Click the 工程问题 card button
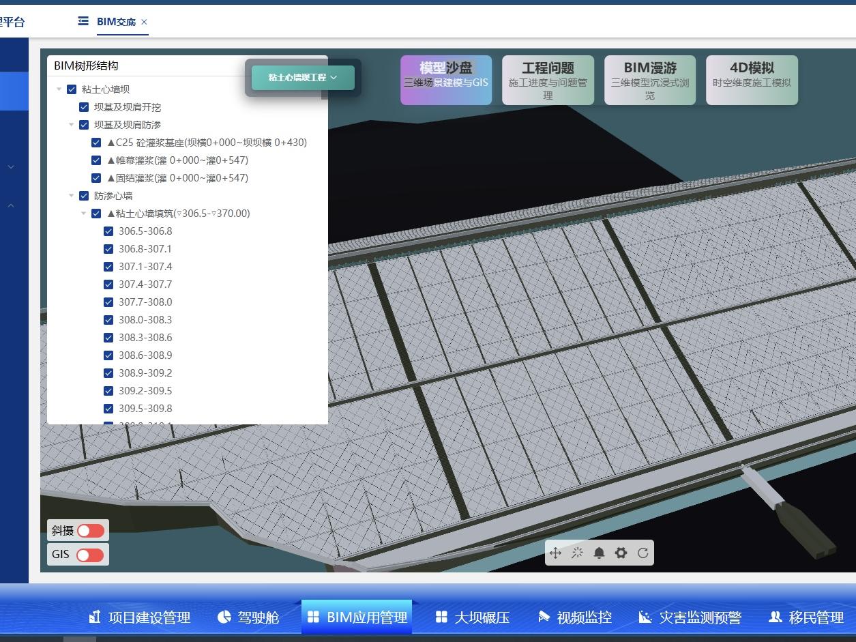The width and height of the screenshot is (856, 642). (x=548, y=81)
